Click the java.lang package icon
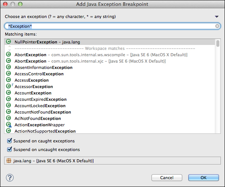This screenshot has height=187, width=225. [9, 161]
